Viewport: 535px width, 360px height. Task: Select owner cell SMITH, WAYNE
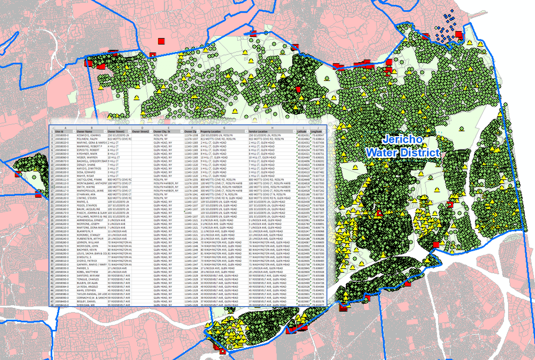[92, 187]
